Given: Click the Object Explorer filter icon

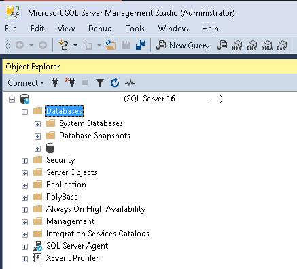Looking at the screenshot, I should 100,83.
